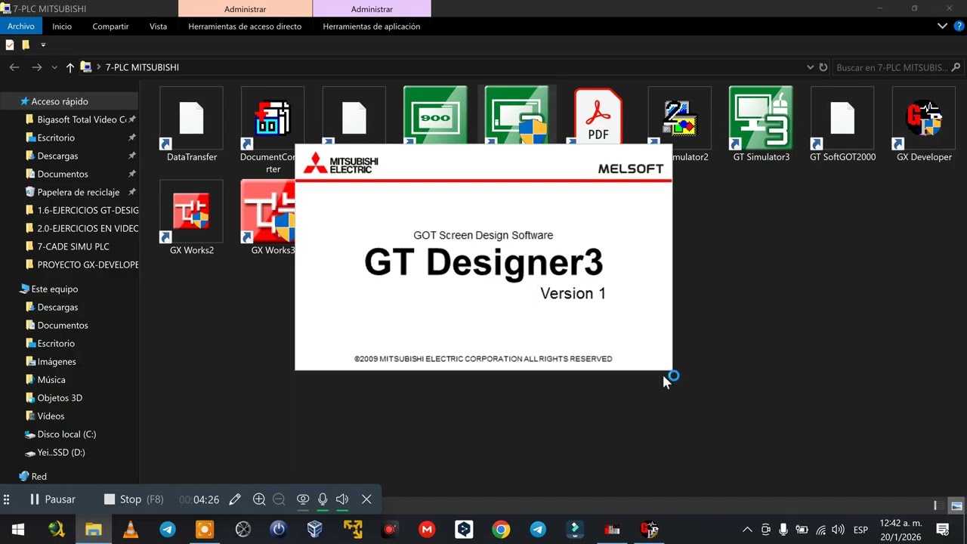Click the recorder zoom out magnifier

click(x=279, y=499)
